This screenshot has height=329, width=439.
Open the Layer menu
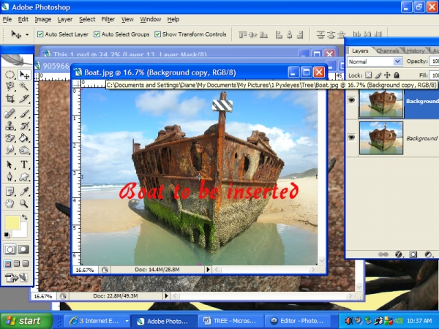65,19
